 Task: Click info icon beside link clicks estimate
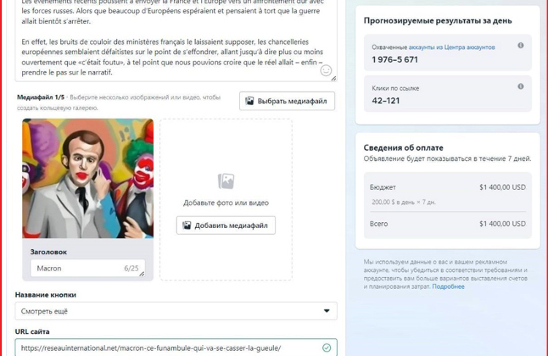tap(520, 86)
